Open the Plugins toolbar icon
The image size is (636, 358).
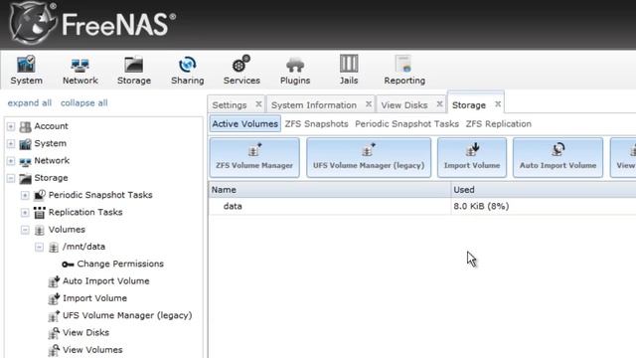tap(295, 70)
